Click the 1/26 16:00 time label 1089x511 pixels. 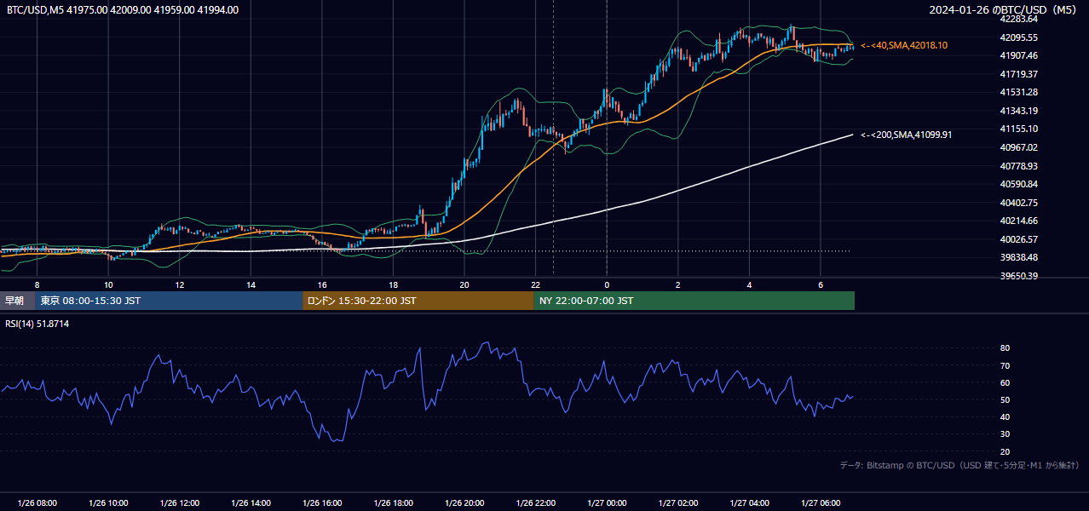(322, 503)
